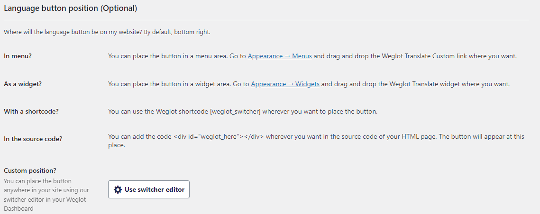Open the Appearance → Menus link
Screen dimensions: 540x214
pos(280,56)
